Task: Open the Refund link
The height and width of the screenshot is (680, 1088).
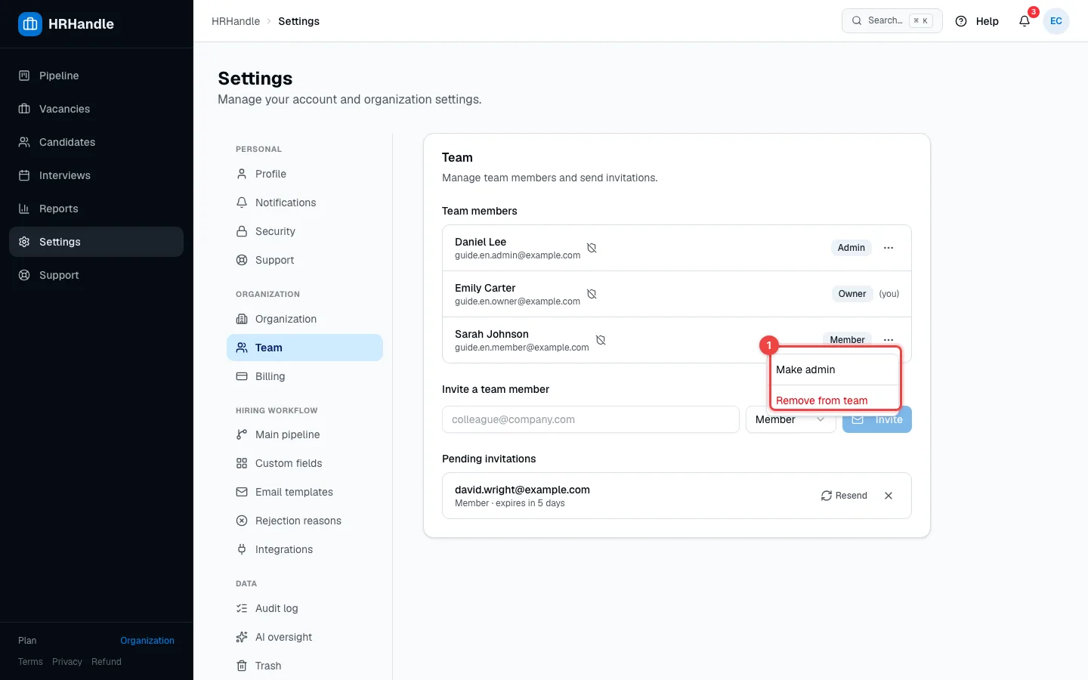Action: click(107, 662)
